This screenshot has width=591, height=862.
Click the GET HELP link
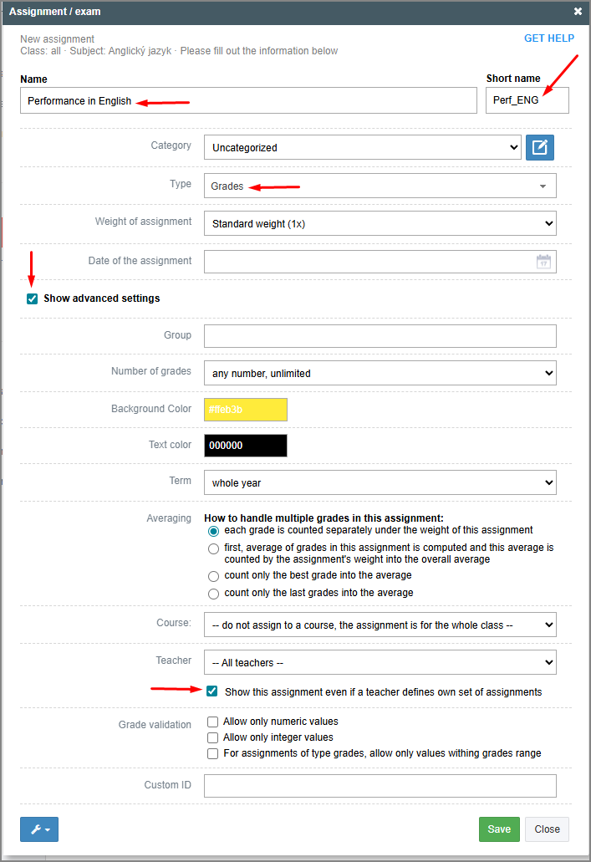click(x=548, y=38)
